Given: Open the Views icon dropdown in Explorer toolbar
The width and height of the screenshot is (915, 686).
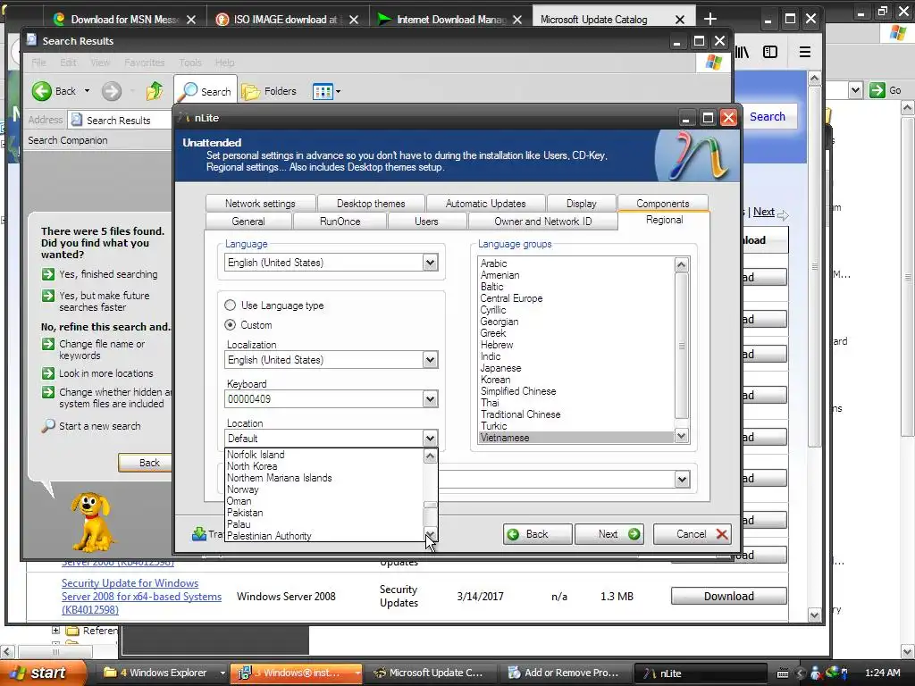Looking at the screenshot, I should click(x=326, y=91).
